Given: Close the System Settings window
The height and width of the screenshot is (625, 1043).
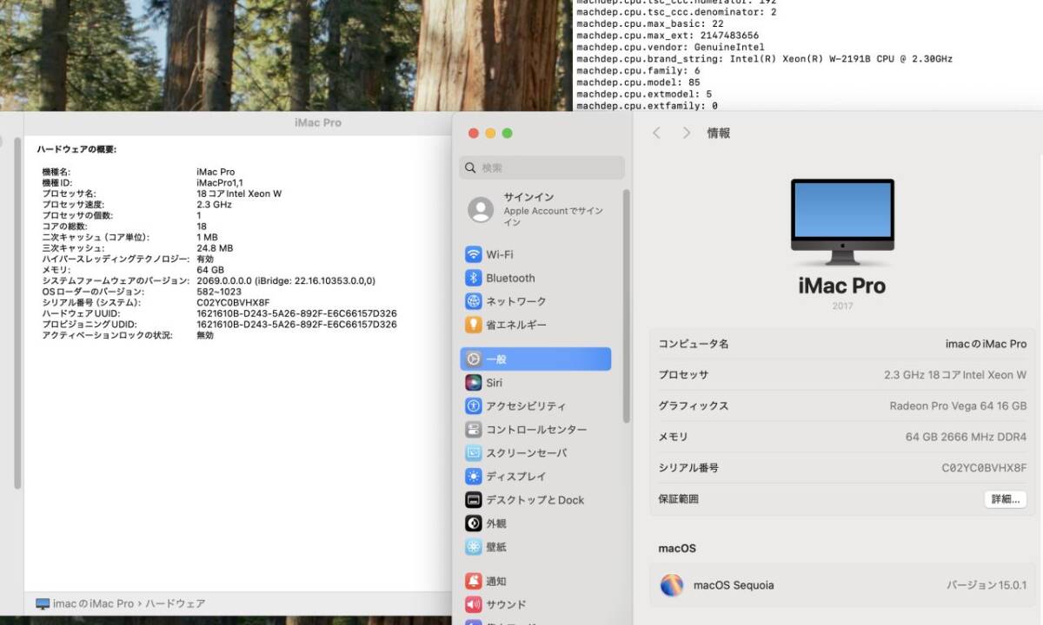Looking at the screenshot, I should pos(474,133).
